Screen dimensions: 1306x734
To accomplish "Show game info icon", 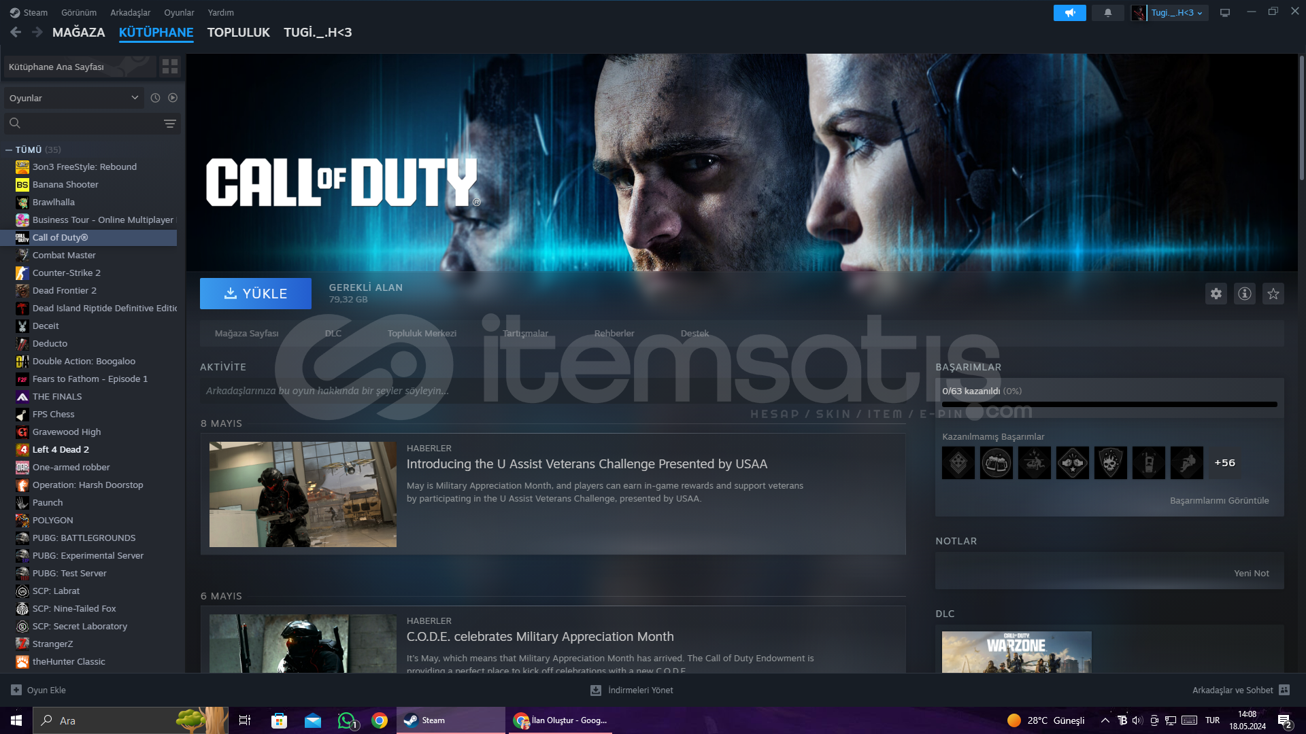I will click(1245, 294).
